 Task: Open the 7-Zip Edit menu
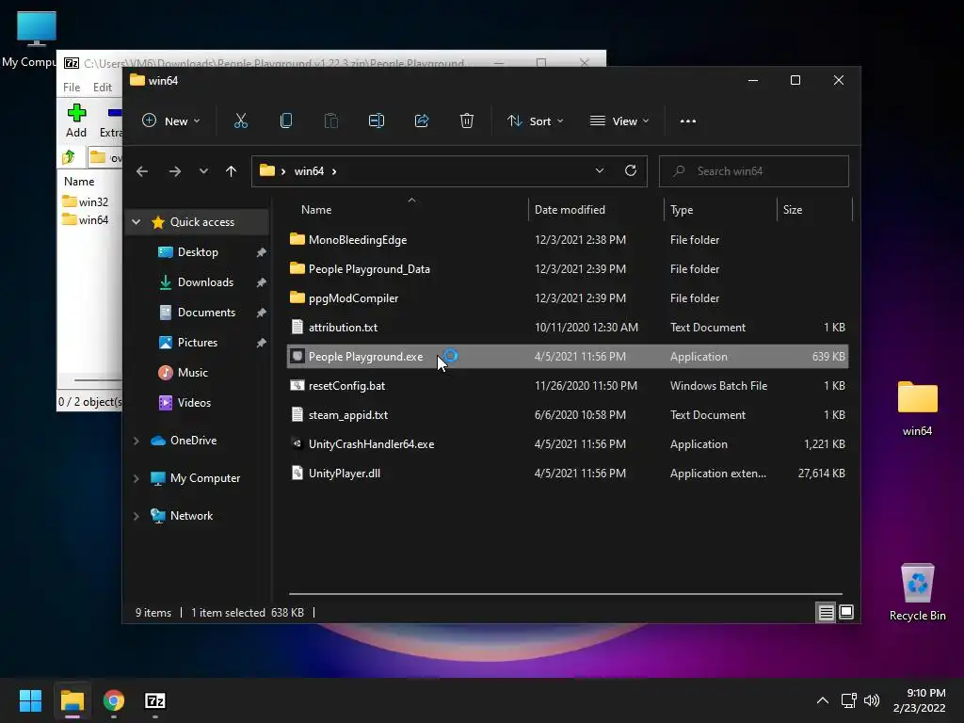[102, 88]
